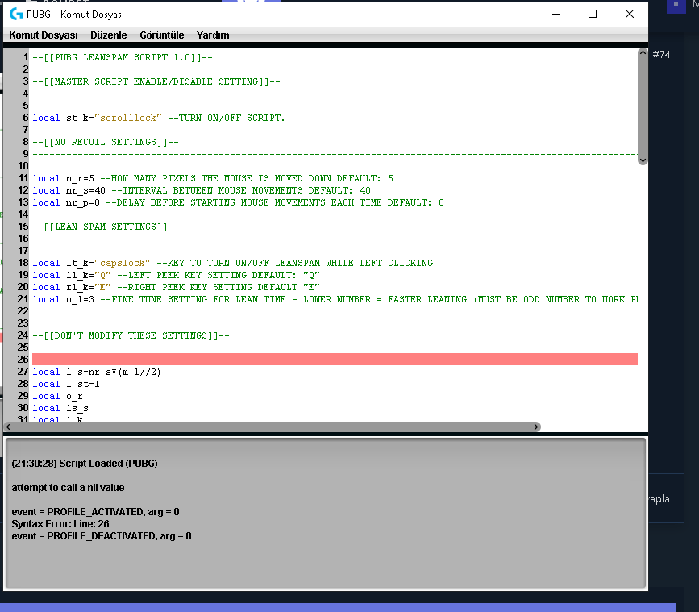The height and width of the screenshot is (612, 699).
Task: Open the Düzenle menu
Action: (108, 35)
